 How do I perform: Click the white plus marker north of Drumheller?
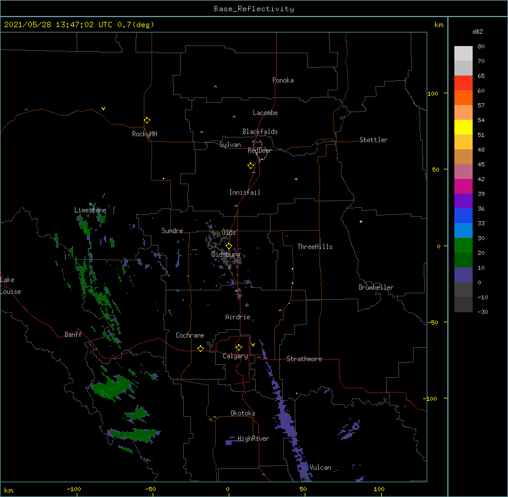click(x=361, y=221)
